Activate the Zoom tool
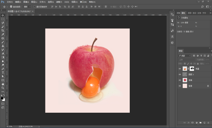The width and height of the screenshot is (212, 128). (x=3, y=88)
